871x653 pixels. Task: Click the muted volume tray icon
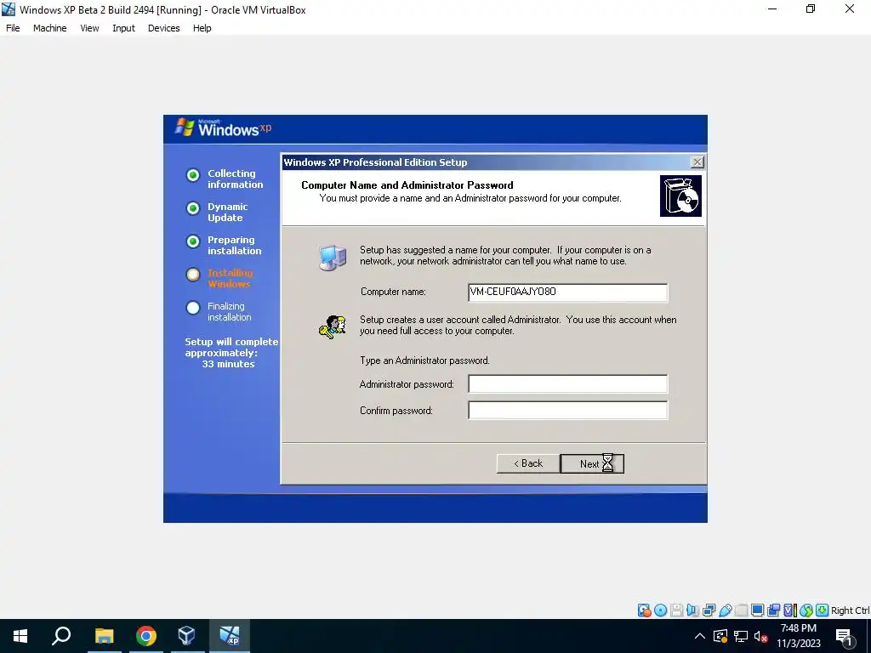(761, 636)
